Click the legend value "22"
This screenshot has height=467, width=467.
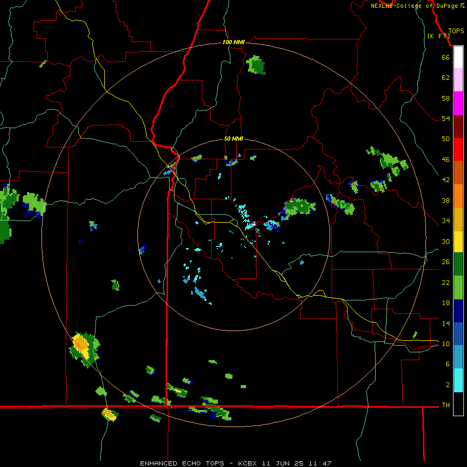[x=446, y=283]
